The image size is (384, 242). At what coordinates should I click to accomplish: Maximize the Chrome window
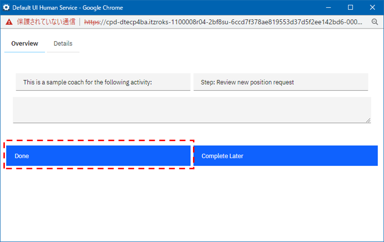point(351,7)
